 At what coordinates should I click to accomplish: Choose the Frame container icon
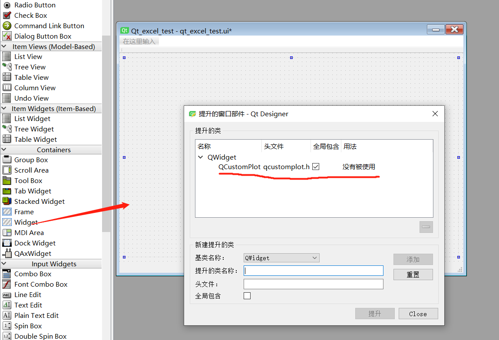pyautogui.click(x=7, y=212)
